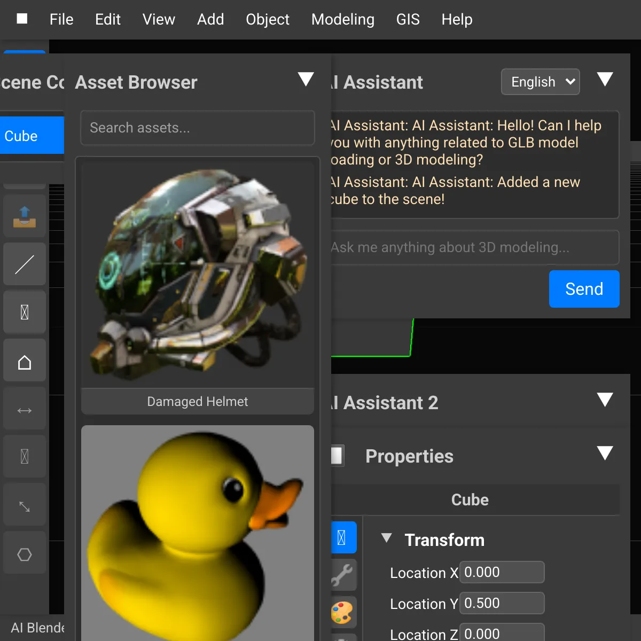Open the View menu
This screenshot has height=641, width=641.
coord(159,19)
